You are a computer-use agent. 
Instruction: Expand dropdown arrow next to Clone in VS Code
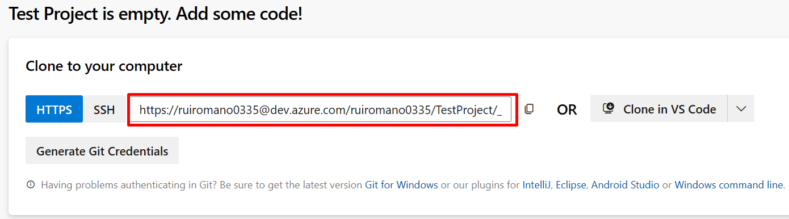point(741,108)
